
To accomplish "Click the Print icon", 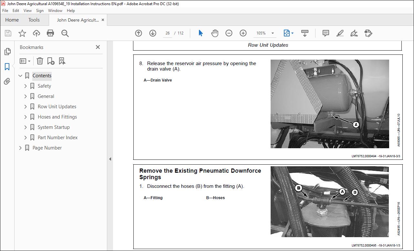I will [x=50, y=33].
